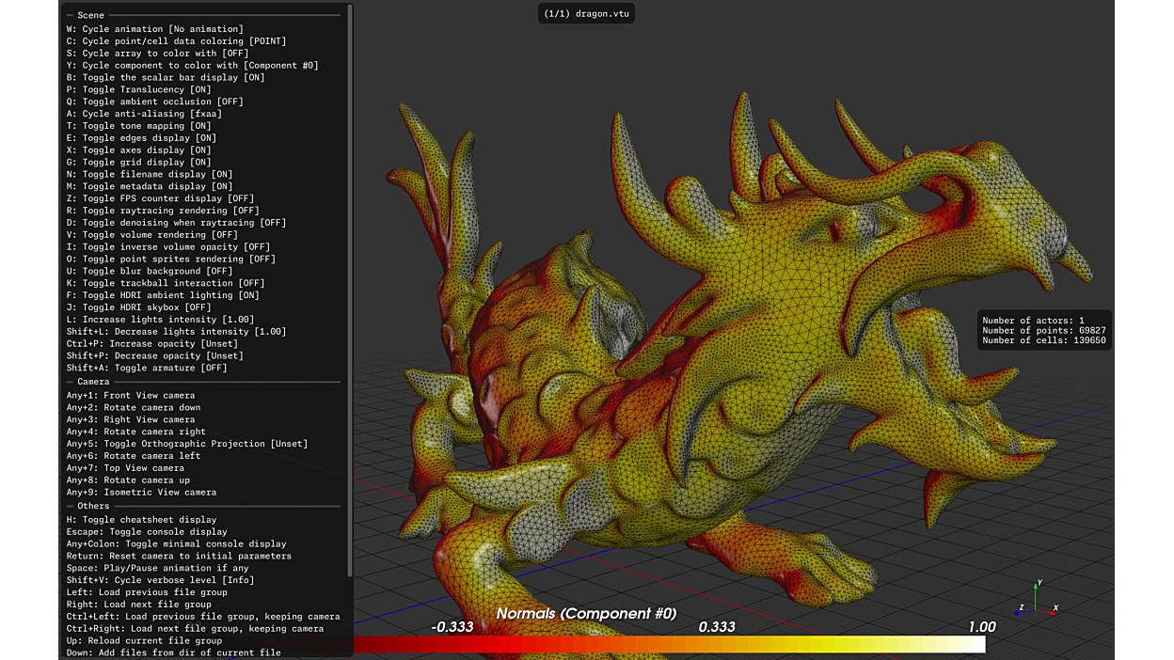Screen dimensions: 1174x660
Task: Toggle grid display entry
Action: (x=138, y=162)
